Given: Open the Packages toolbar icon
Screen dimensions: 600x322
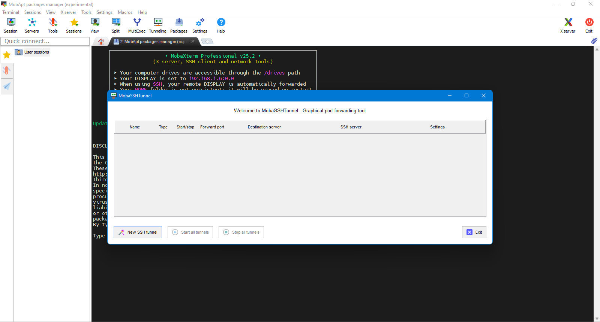Looking at the screenshot, I should 179,25.
